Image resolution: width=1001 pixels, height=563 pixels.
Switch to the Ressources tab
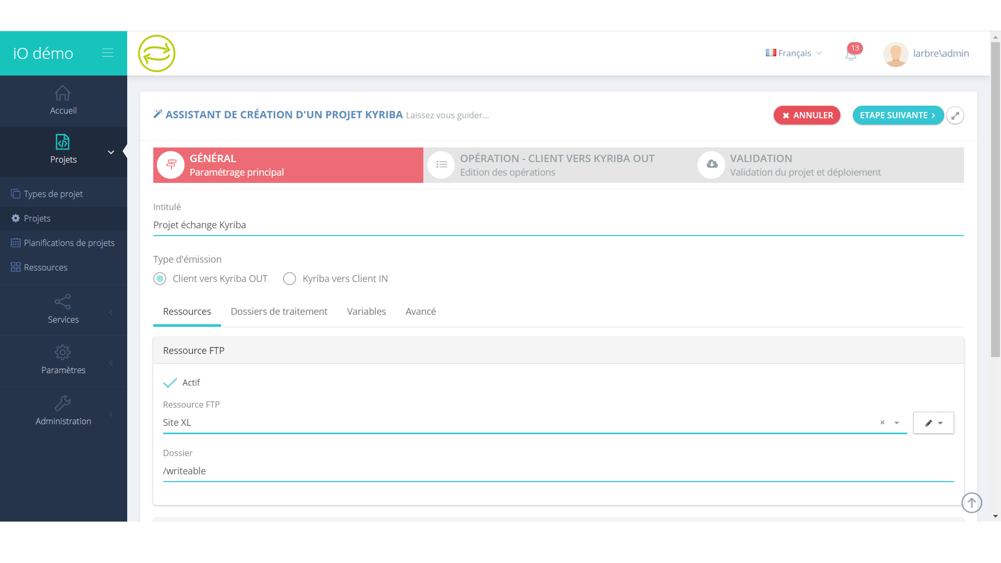click(187, 312)
